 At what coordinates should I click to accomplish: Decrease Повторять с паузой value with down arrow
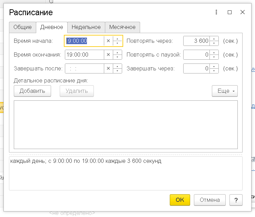point(214,57)
